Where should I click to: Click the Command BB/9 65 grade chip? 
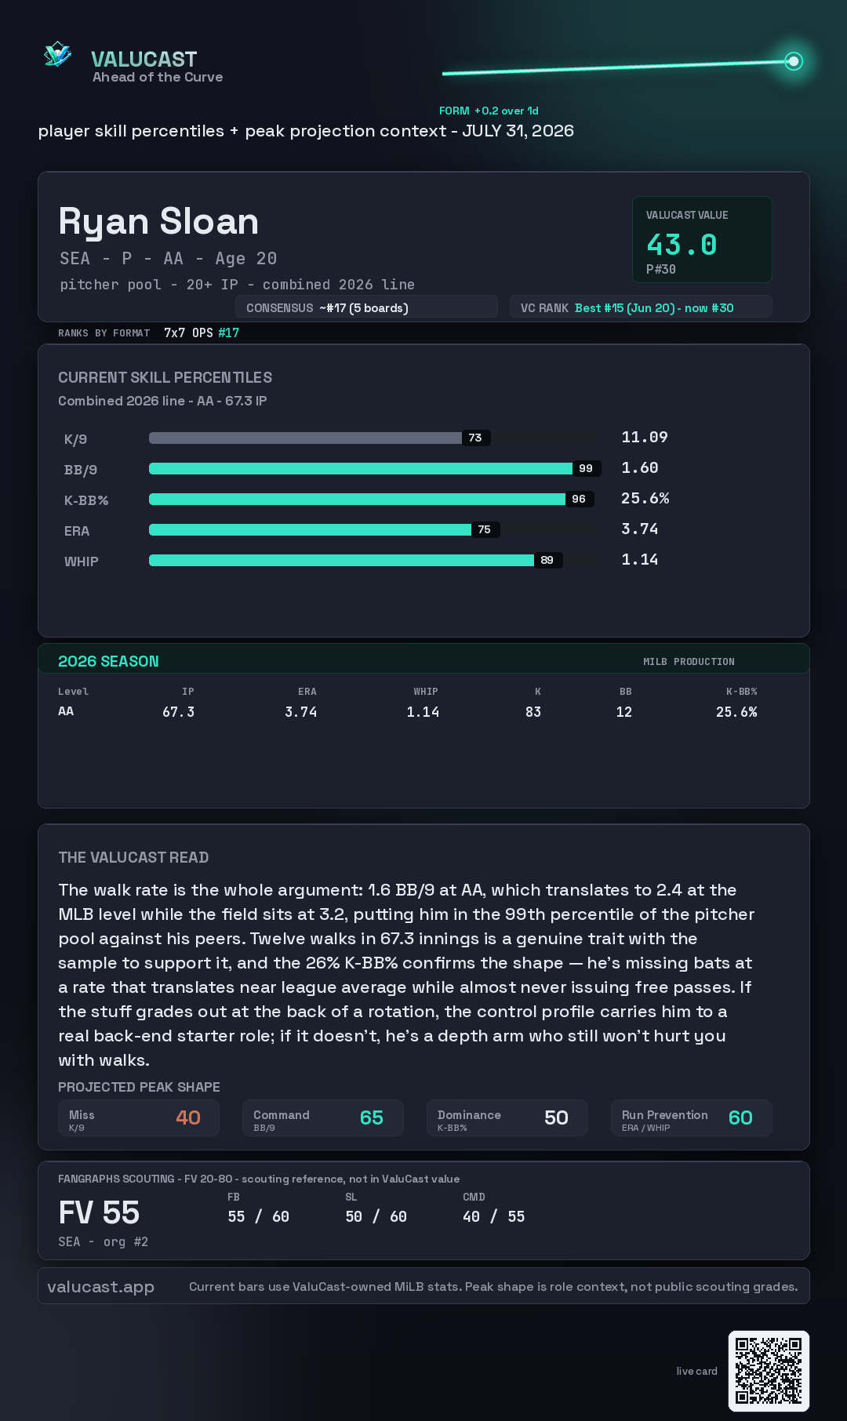(322, 1118)
